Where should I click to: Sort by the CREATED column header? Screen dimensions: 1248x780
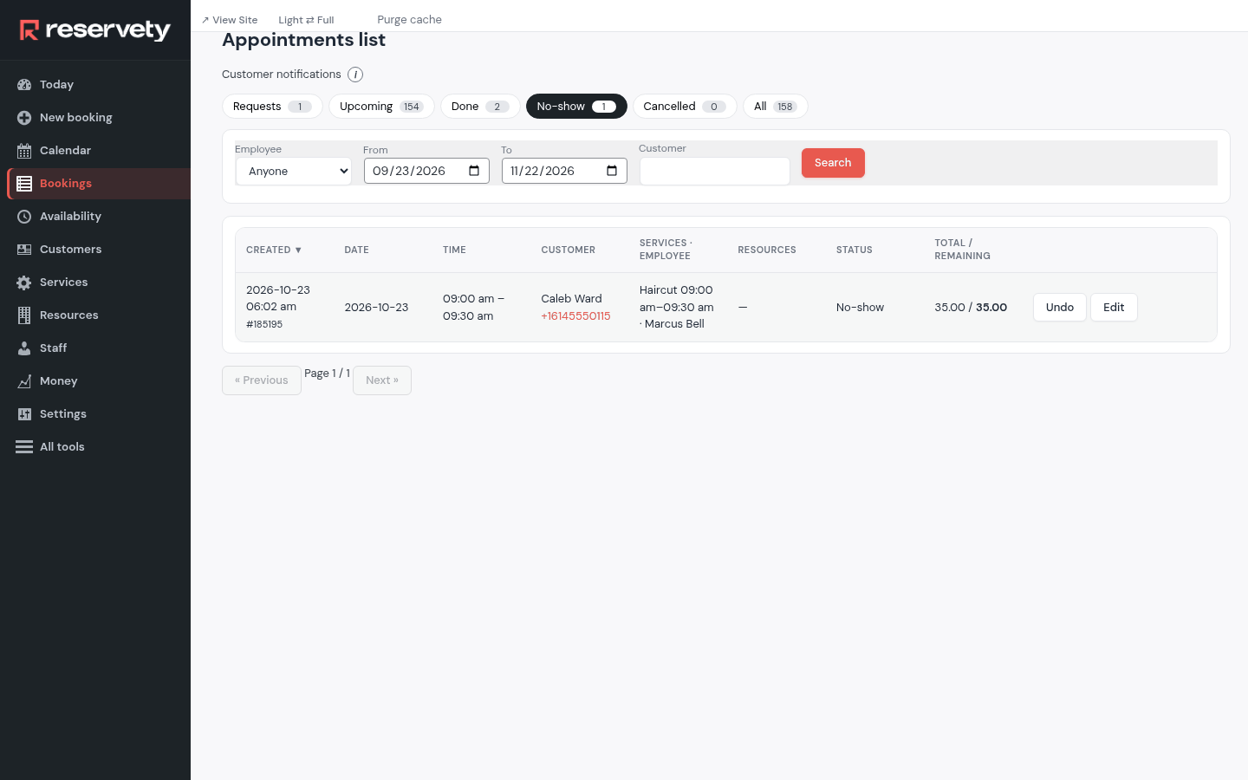tap(274, 250)
